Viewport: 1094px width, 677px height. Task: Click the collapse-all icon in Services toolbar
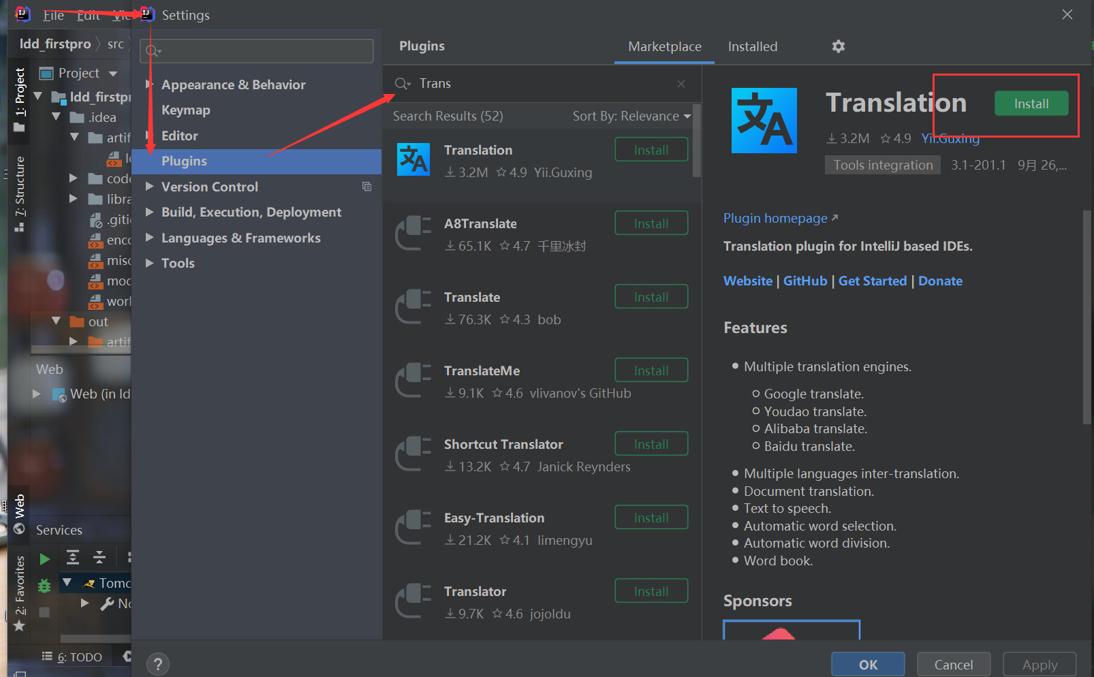coord(99,557)
